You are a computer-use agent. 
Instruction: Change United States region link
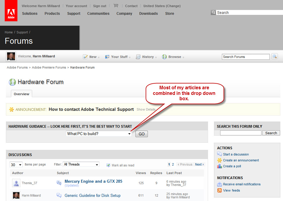(162, 6)
